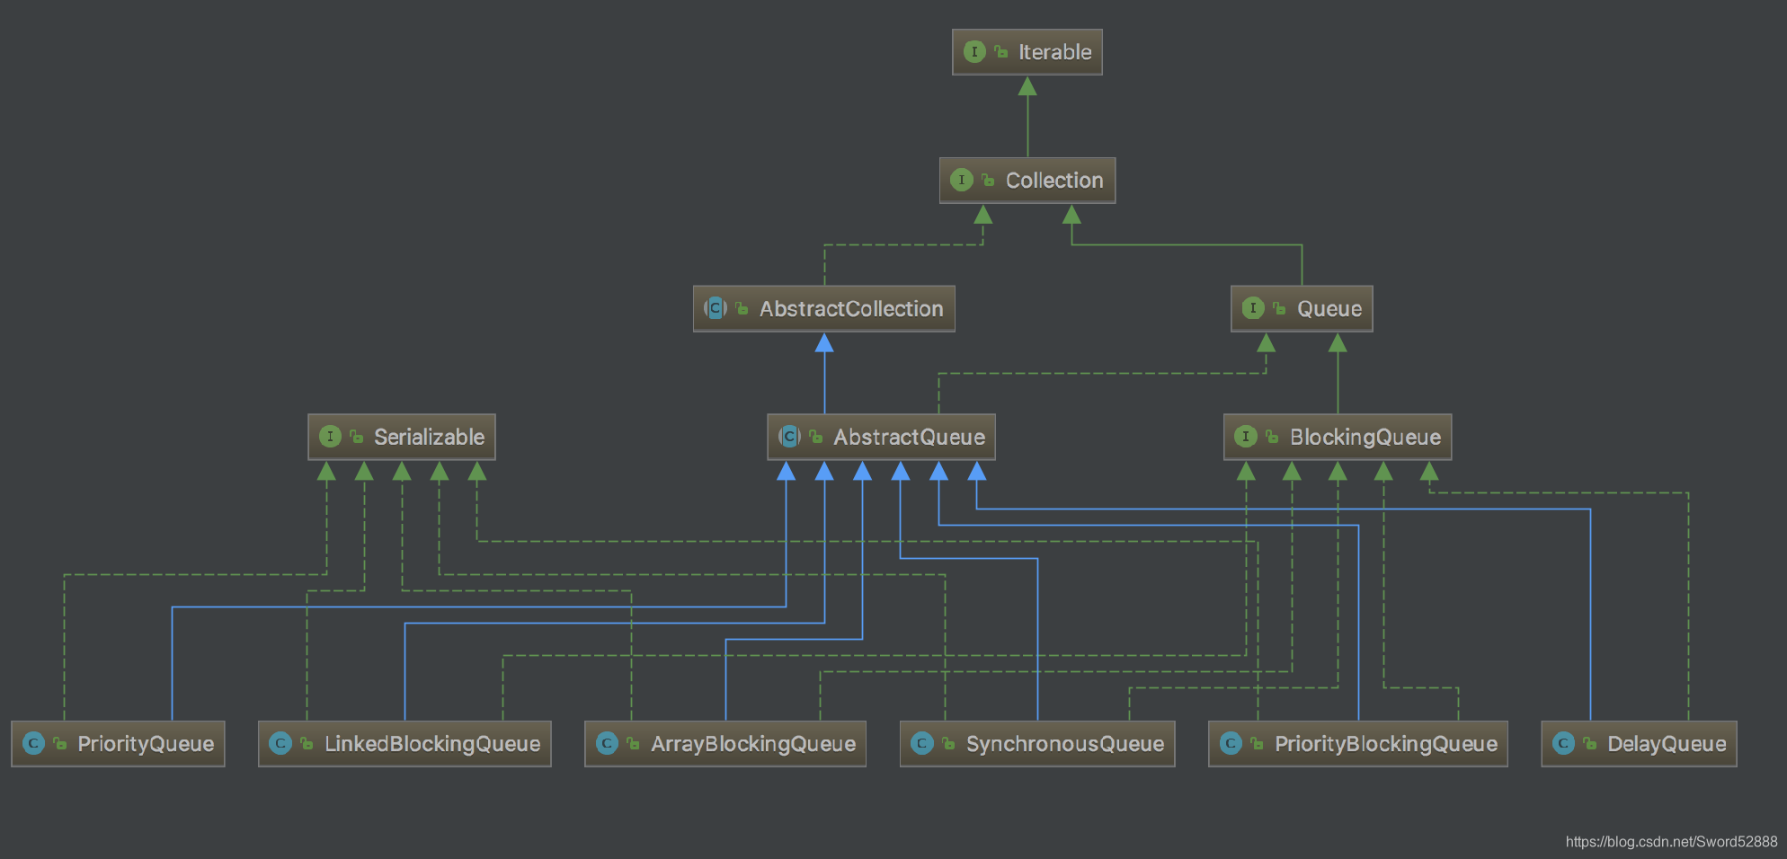Select the Collection interface node
This screenshot has width=1787, height=859.
pos(1027,181)
